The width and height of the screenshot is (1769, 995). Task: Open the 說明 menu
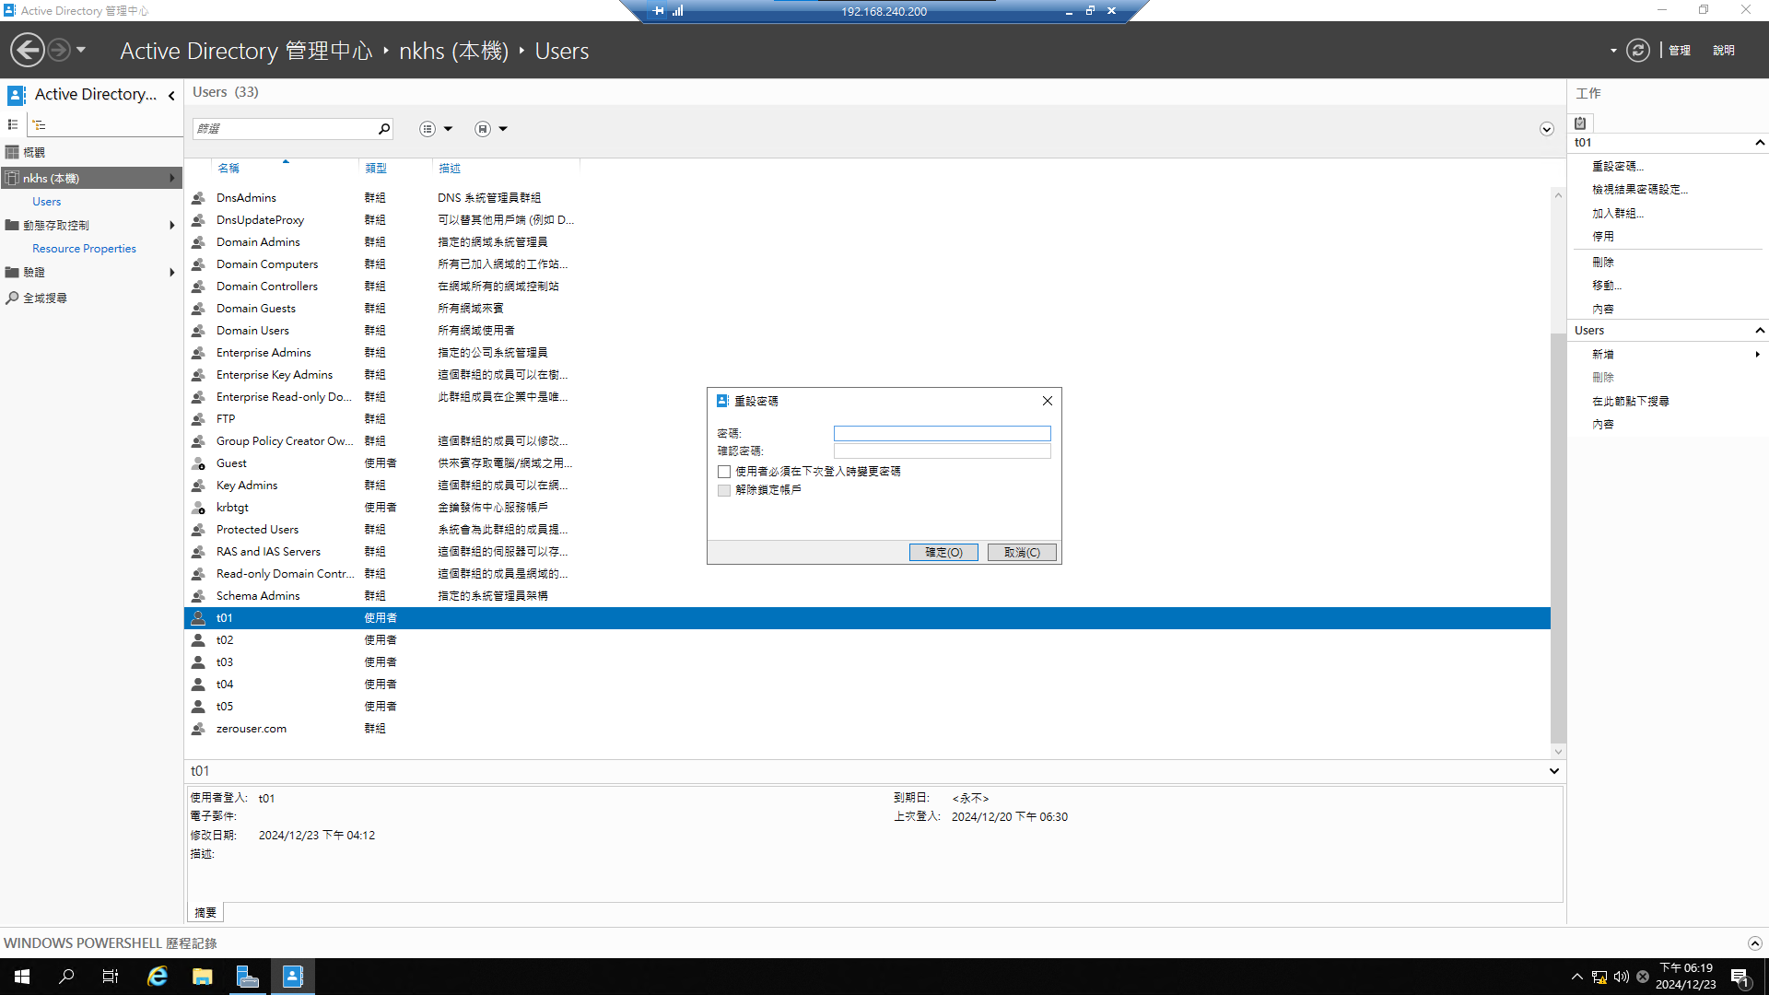coord(1724,51)
